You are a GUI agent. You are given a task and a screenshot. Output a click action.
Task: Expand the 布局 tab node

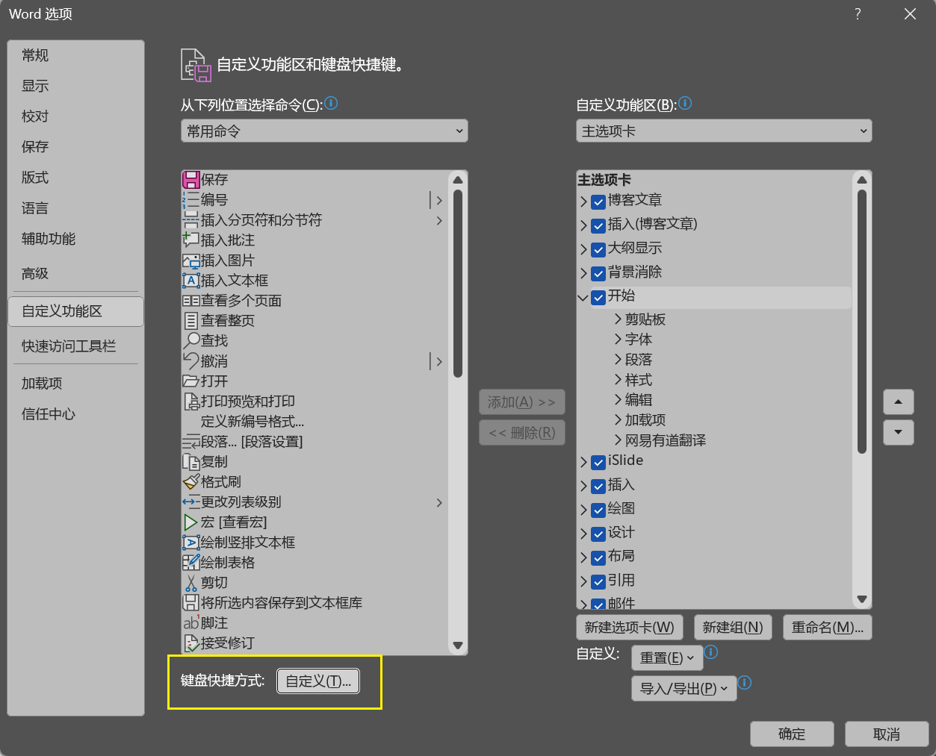click(583, 557)
